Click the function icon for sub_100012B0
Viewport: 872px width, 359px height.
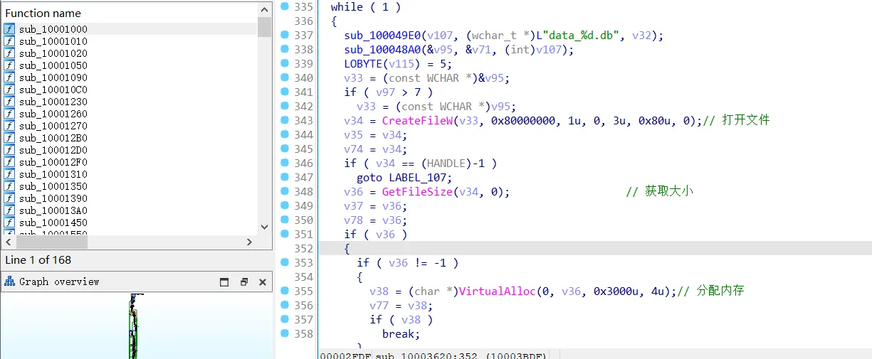[x=9, y=138]
